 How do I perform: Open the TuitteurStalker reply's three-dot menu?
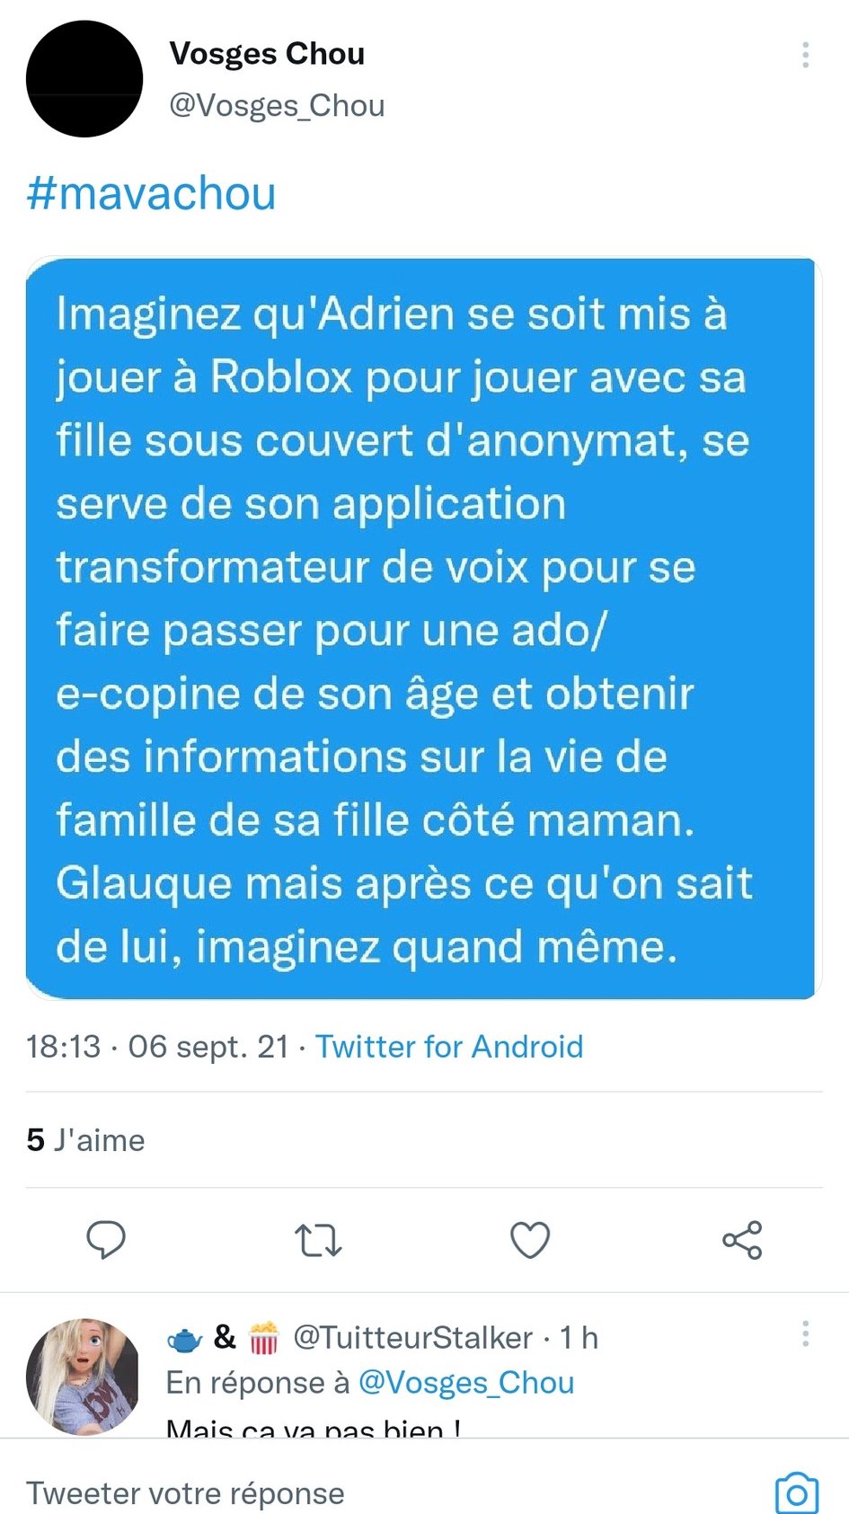805,1333
